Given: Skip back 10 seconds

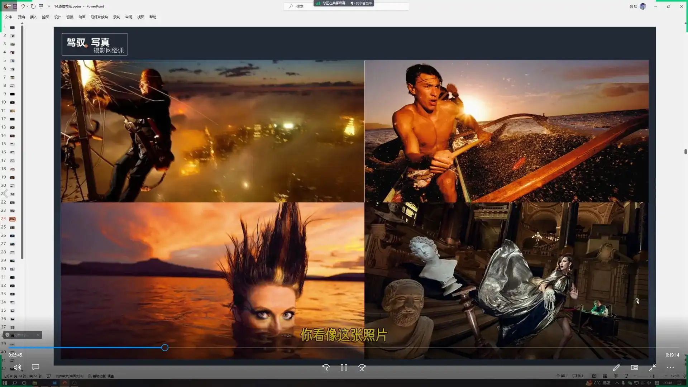Looking at the screenshot, I should [326, 368].
